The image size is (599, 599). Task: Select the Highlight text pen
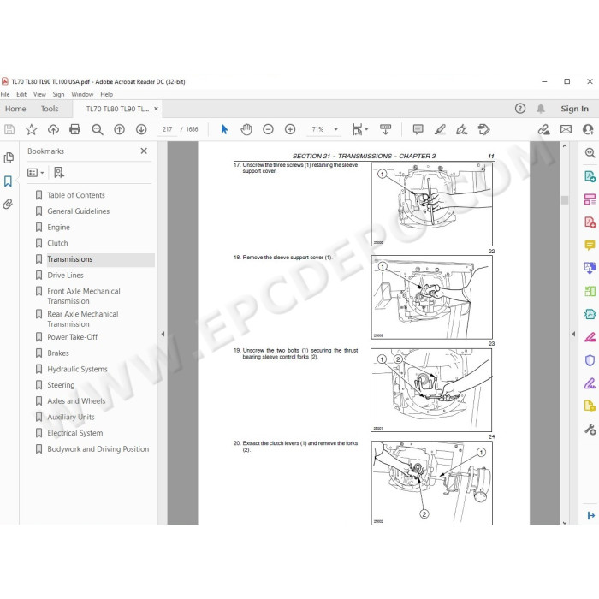440,129
